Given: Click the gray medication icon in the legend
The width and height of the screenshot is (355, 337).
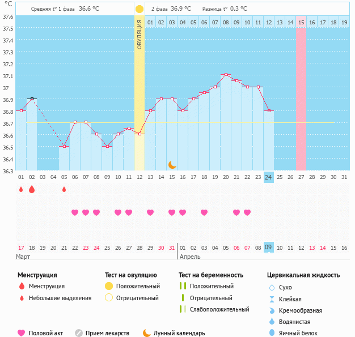Looking at the screenshot, I should pyautogui.click(x=79, y=333).
